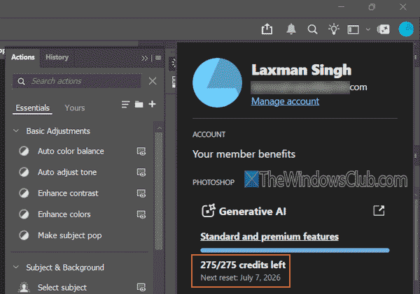
Task: Collapse the Subject & Background group
Action: point(16,267)
